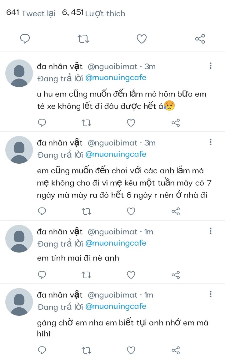Reply to the 'u hu em cũng muốn' tweet

[x=42, y=123]
